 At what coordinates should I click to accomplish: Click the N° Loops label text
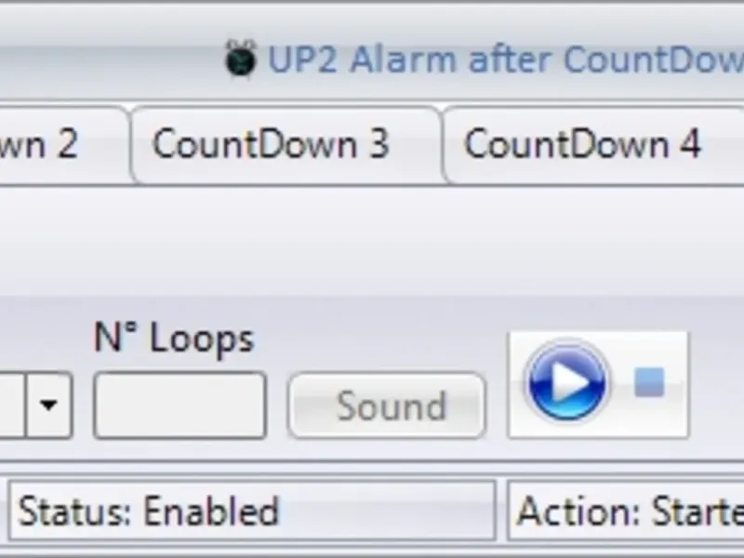(x=174, y=338)
